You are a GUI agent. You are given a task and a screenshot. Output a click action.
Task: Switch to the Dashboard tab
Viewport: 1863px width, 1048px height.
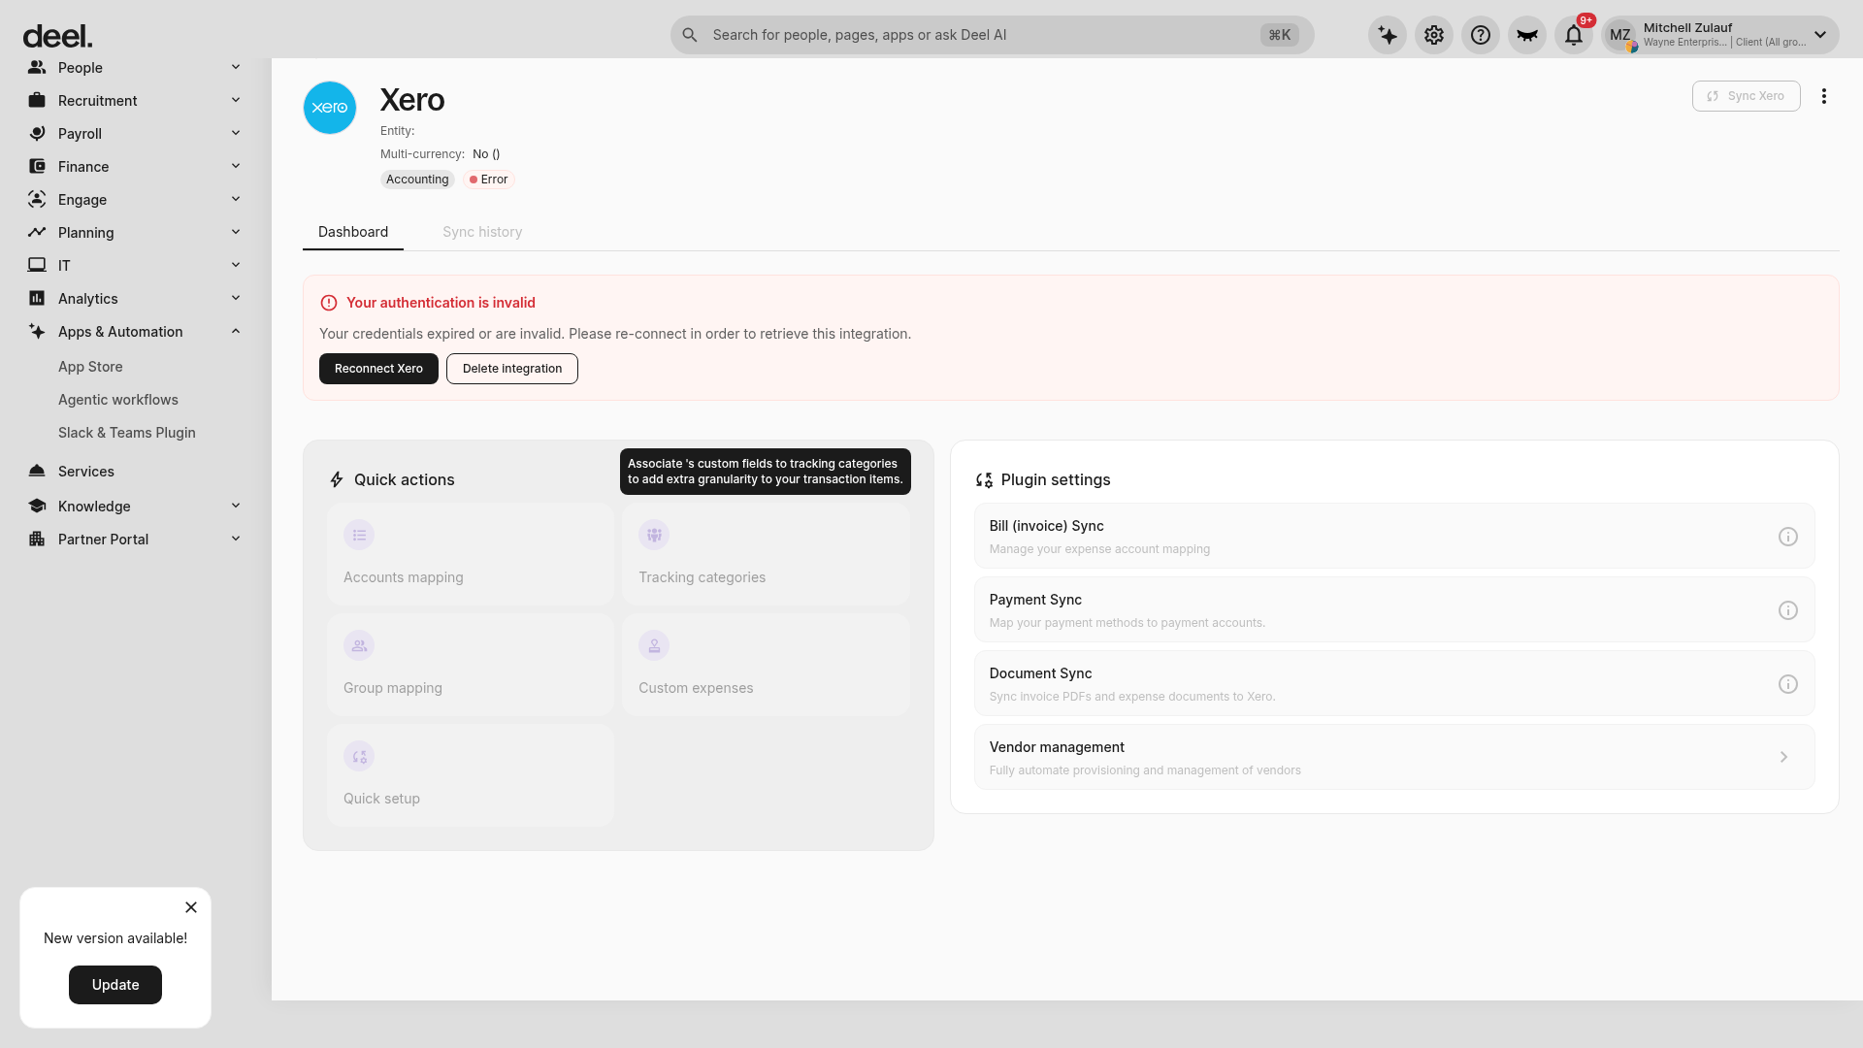tap(353, 232)
